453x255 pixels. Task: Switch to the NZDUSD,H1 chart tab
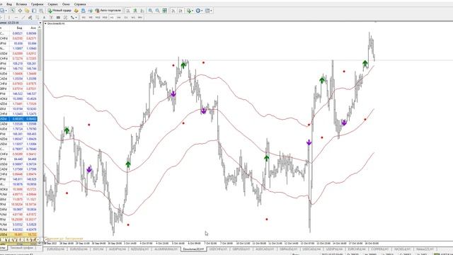coord(139,249)
